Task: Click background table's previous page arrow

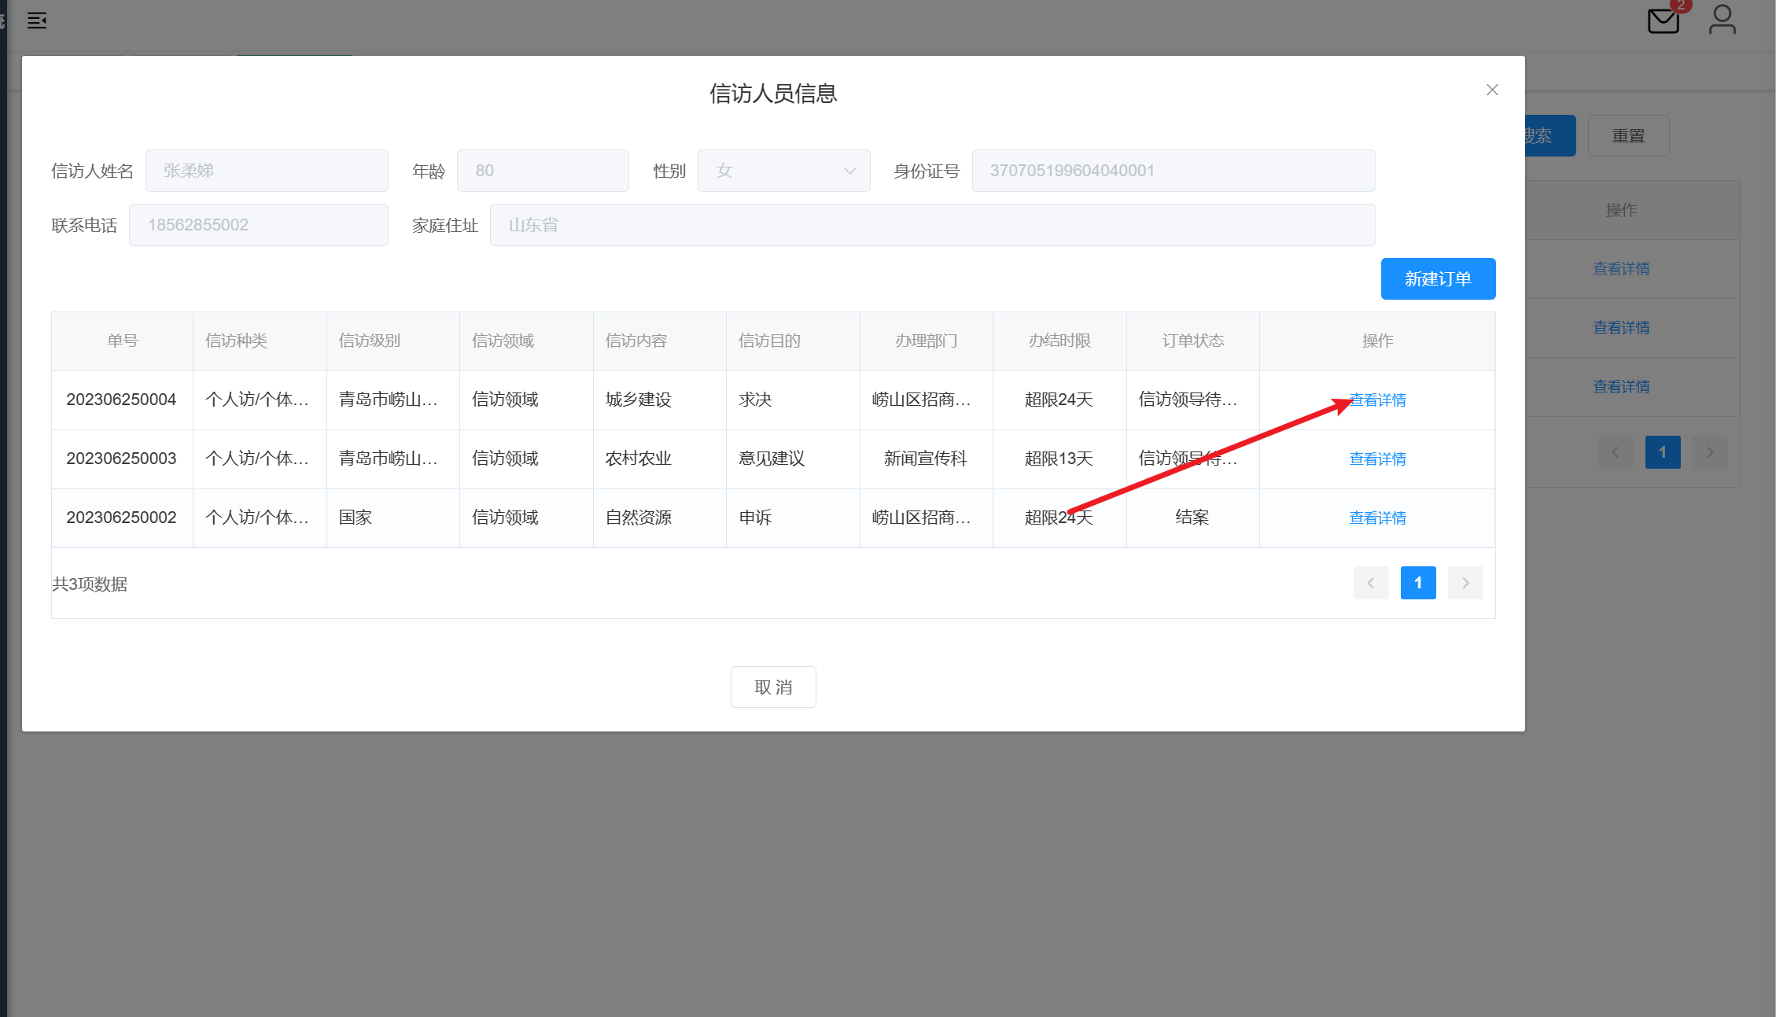Action: click(1615, 452)
